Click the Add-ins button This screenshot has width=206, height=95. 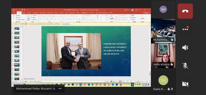(142, 17)
